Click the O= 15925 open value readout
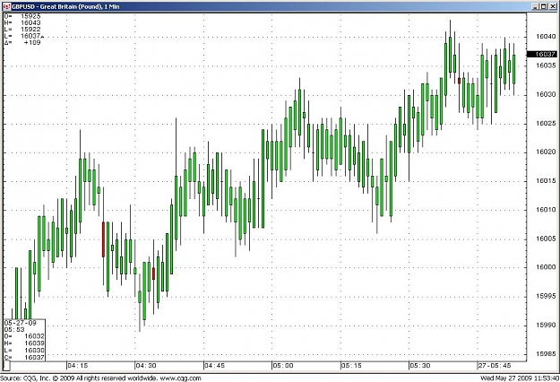This screenshot has height=382, width=560. pos(22,16)
